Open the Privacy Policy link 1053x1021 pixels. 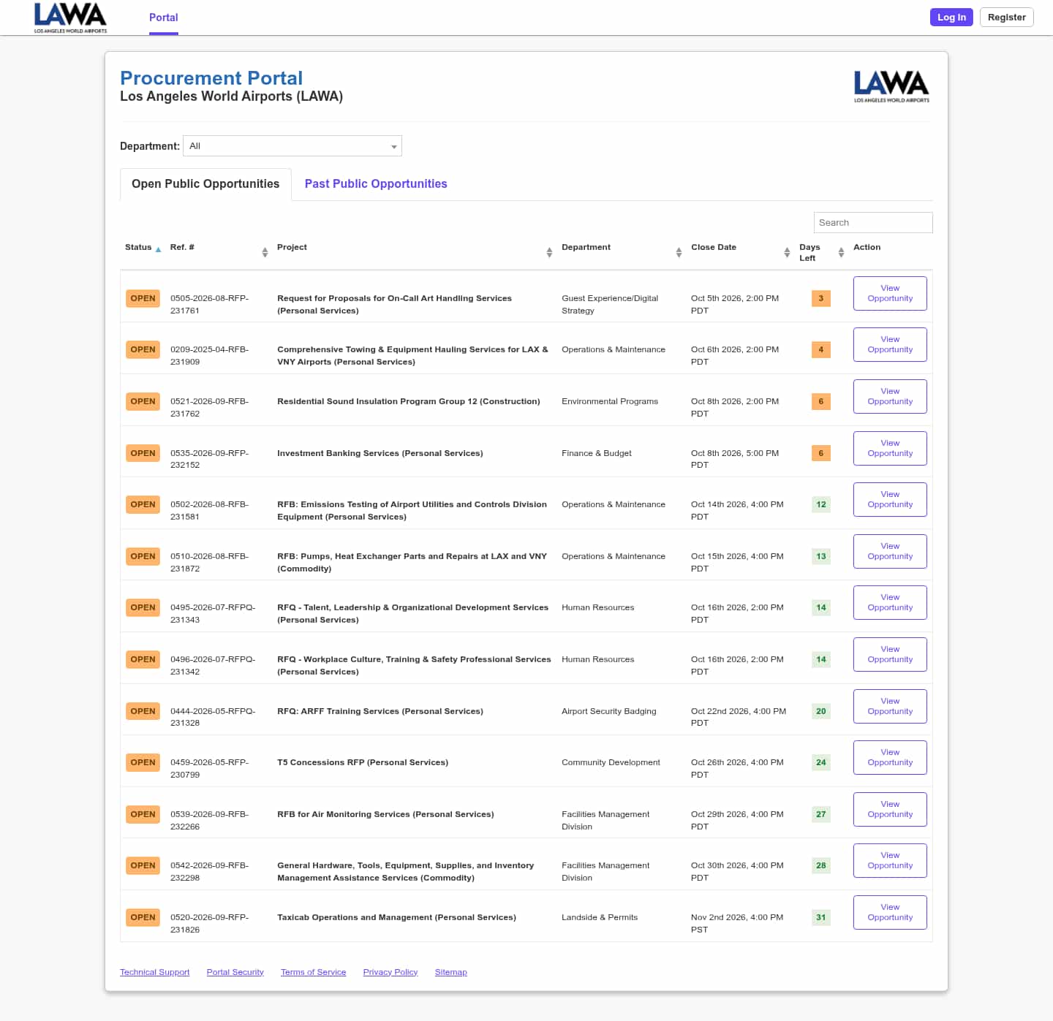pos(390,972)
